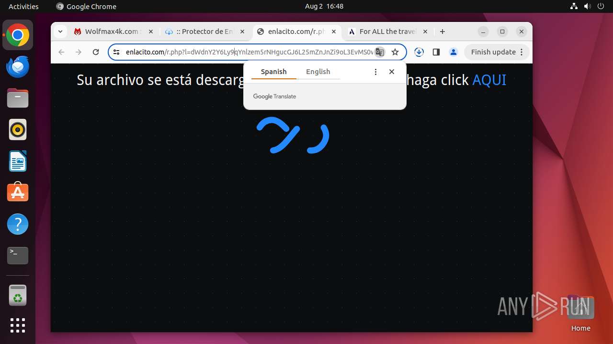Viewport: 613px width, 344px height.
Task: Close the Wolfmax4k.com tab
Action: [151, 32]
